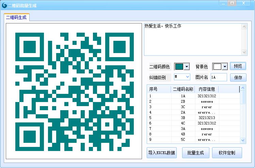Click the 保存 button
This screenshot has width=255, height=168.
tap(238, 78)
